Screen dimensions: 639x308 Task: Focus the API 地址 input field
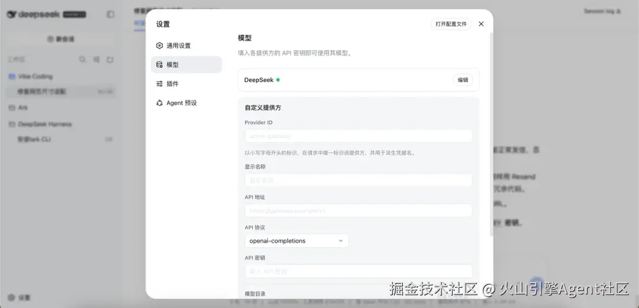[358, 210]
